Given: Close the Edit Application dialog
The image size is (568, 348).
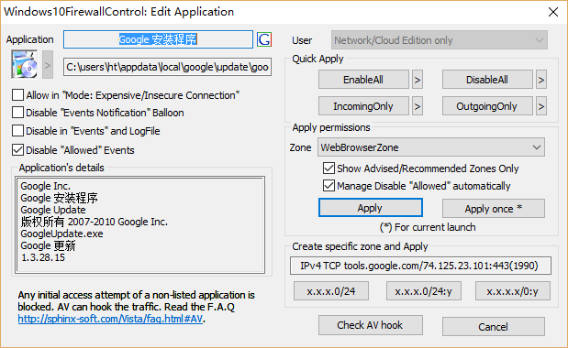Looking at the screenshot, I should 552,12.
